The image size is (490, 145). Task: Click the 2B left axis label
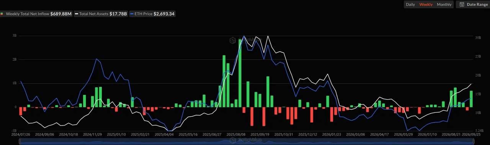click(x=14, y=59)
